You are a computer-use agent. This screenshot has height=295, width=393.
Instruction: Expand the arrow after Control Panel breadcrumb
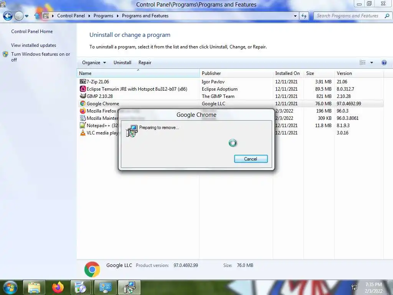89,16
